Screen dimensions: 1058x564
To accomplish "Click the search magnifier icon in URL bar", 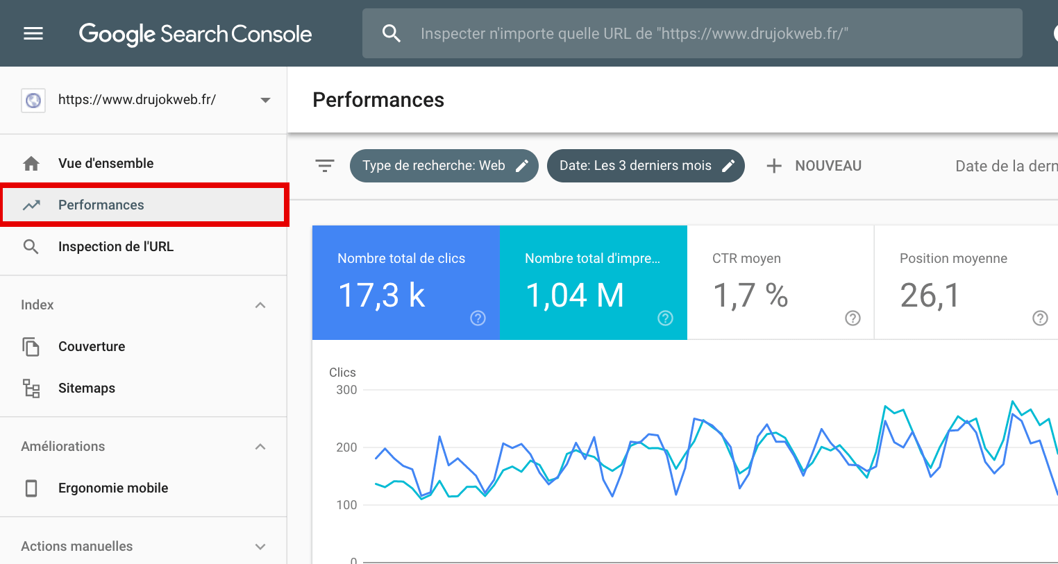I will point(392,33).
